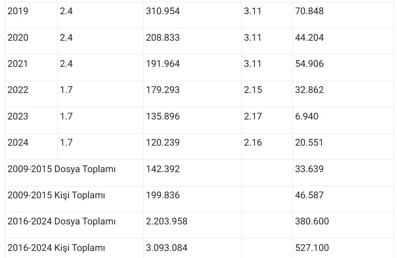Select the 2020 year cell
The image size is (397, 258).
click(18, 38)
